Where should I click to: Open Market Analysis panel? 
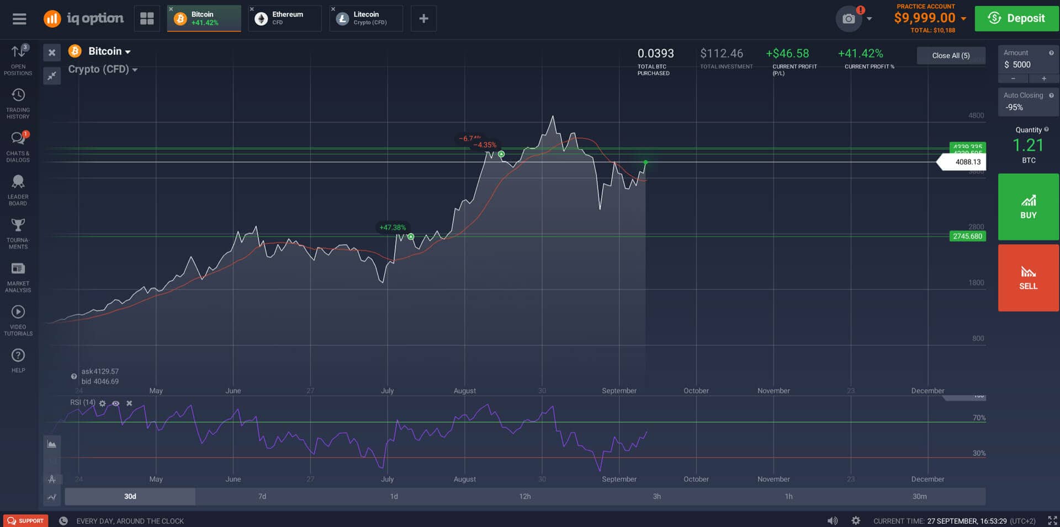click(18, 277)
